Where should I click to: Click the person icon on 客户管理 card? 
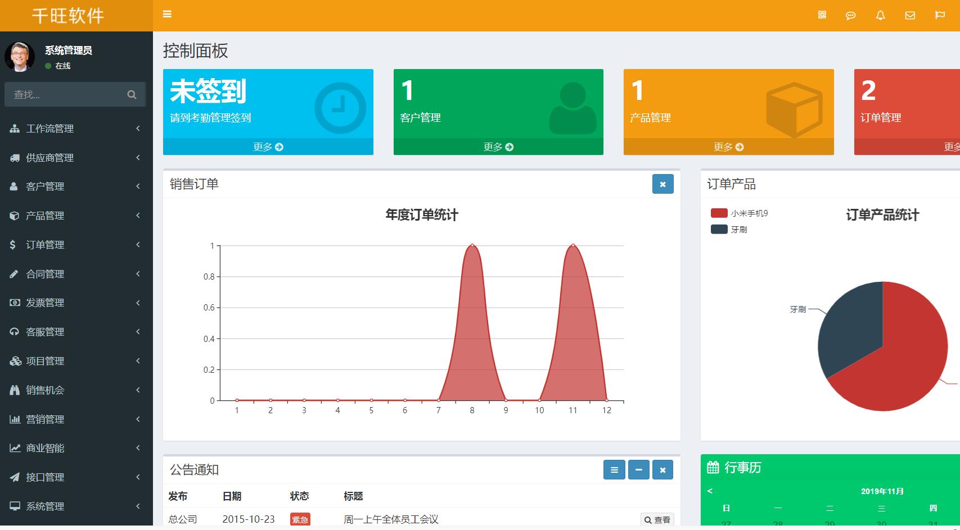573,108
